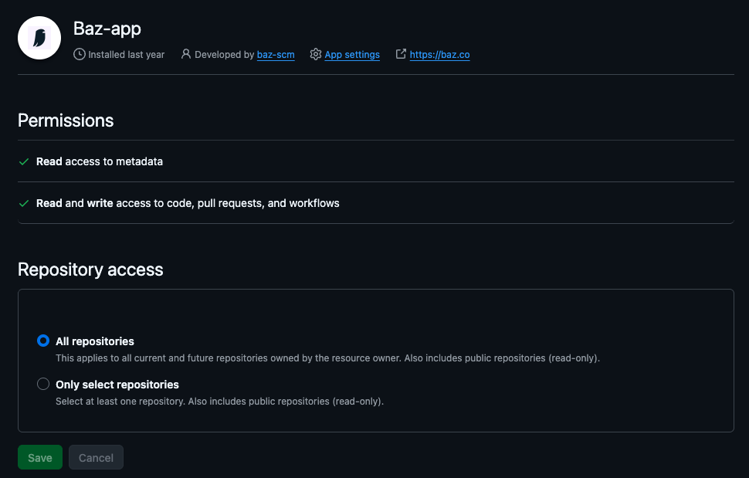The image size is (749, 478).
Task: Click the person icon beside Developed by
Action: tap(186, 54)
